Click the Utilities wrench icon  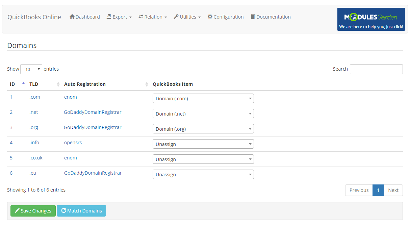[176, 17]
